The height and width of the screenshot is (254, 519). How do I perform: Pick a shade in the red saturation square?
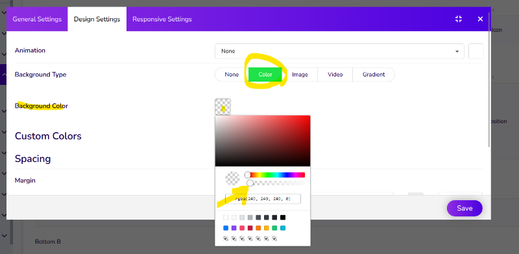point(263,141)
